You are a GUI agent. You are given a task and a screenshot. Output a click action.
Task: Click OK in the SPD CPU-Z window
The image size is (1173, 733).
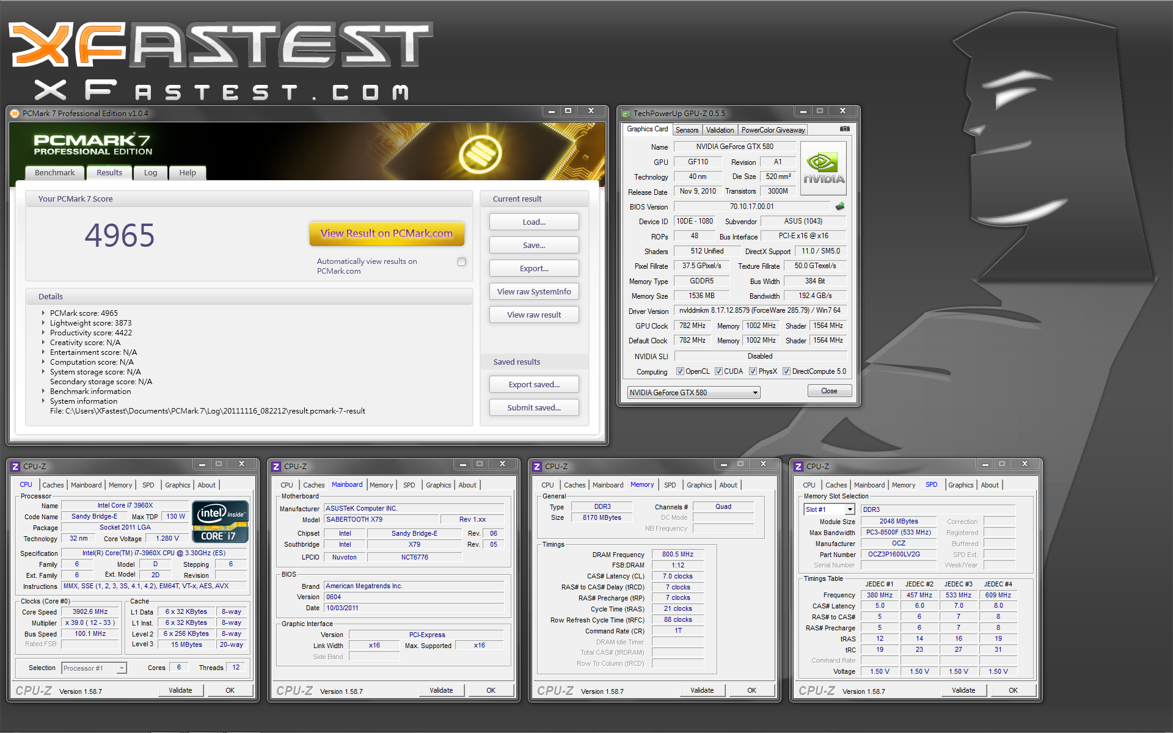pyautogui.click(x=1013, y=690)
